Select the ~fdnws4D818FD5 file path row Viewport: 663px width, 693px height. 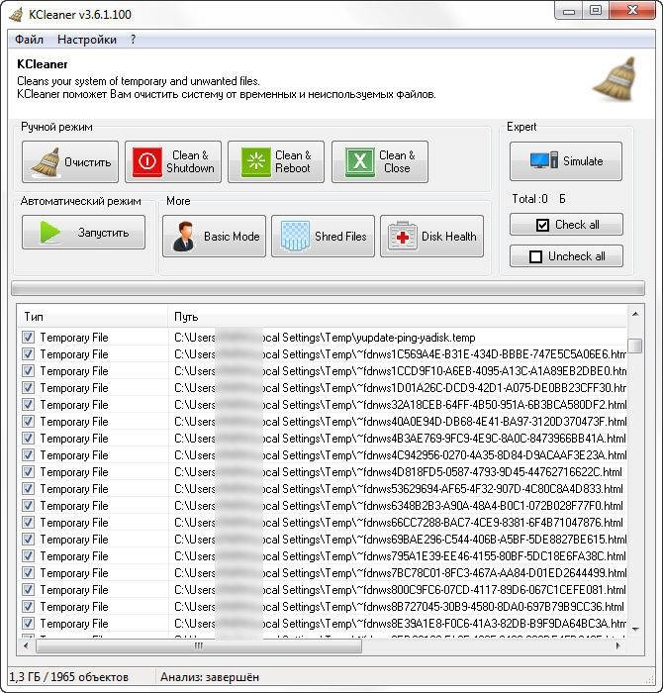tap(398, 472)
